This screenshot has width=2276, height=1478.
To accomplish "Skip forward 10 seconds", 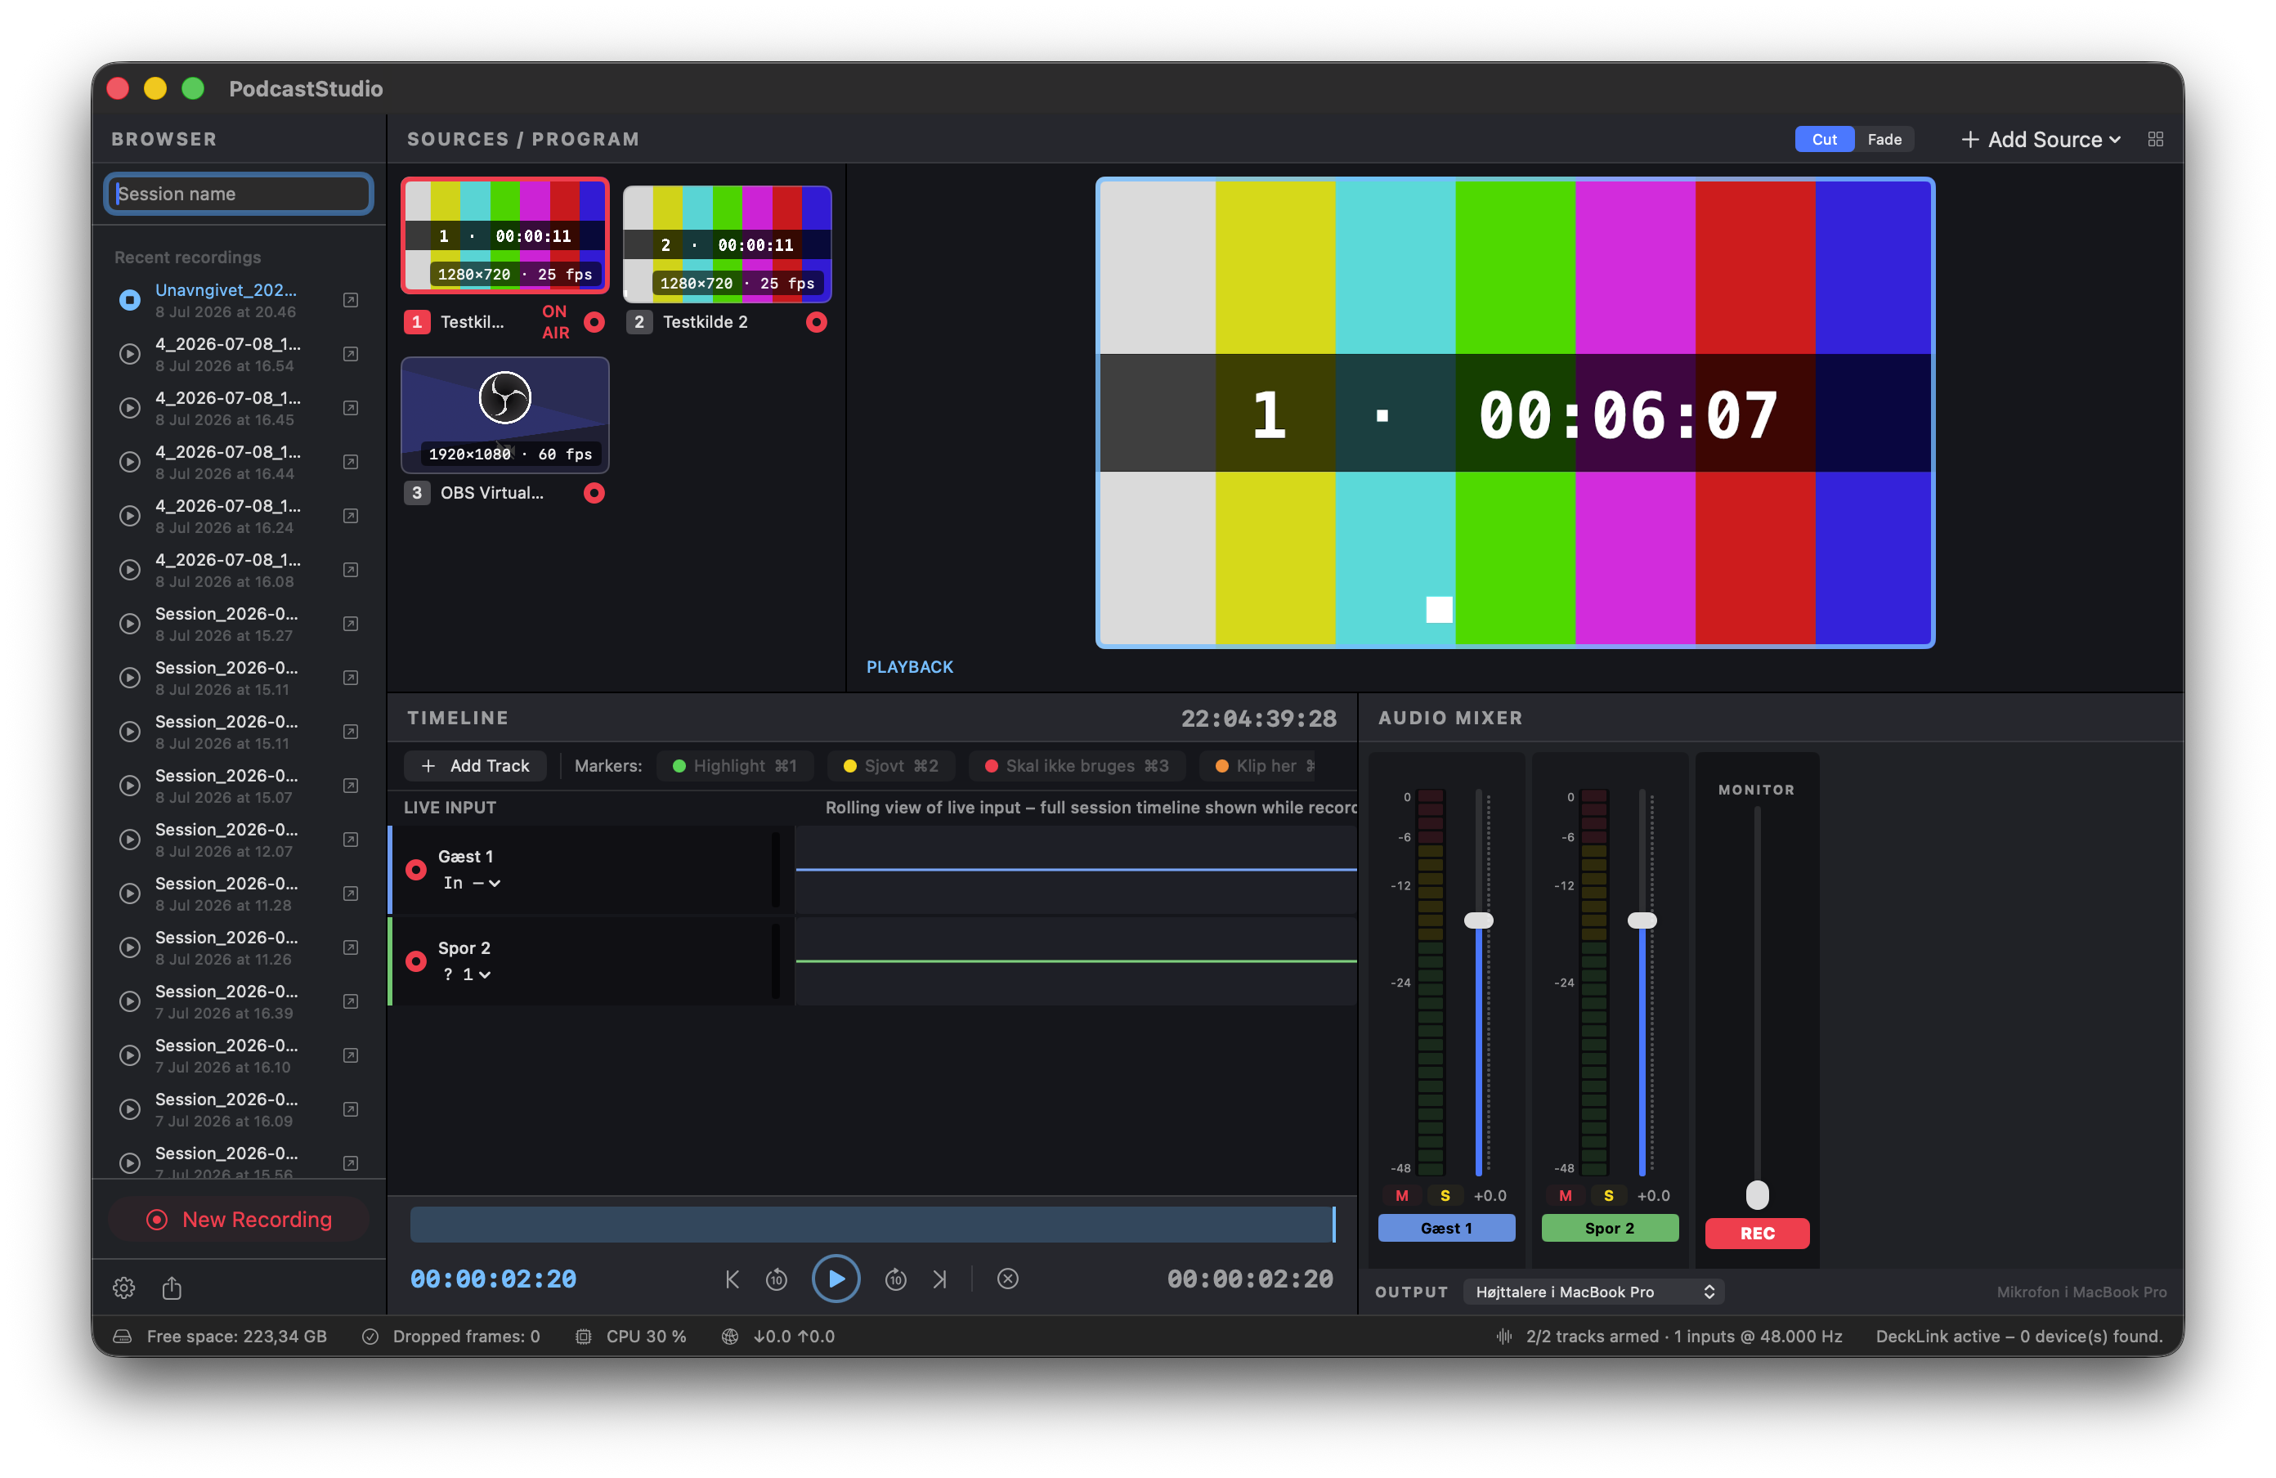I will pos(895,1279).
